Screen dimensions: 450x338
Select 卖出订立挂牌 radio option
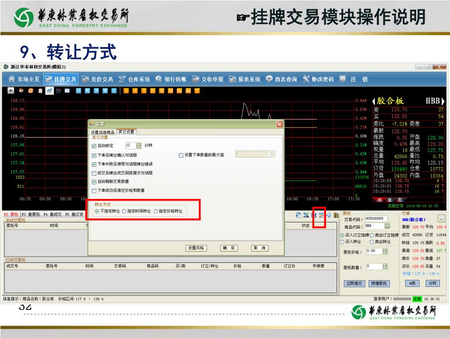pos(372,235)
